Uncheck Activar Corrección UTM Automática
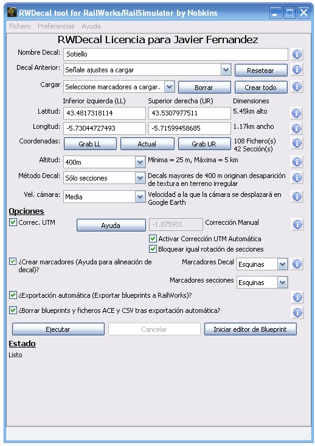Screen dimensions: 315x446 [x=153, y=238]
